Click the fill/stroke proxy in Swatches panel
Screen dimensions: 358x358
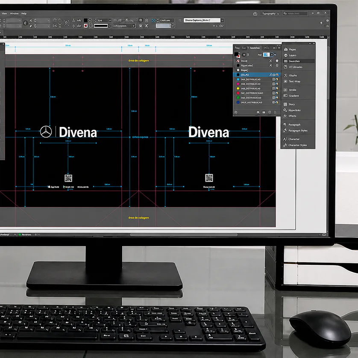[237, 55]
